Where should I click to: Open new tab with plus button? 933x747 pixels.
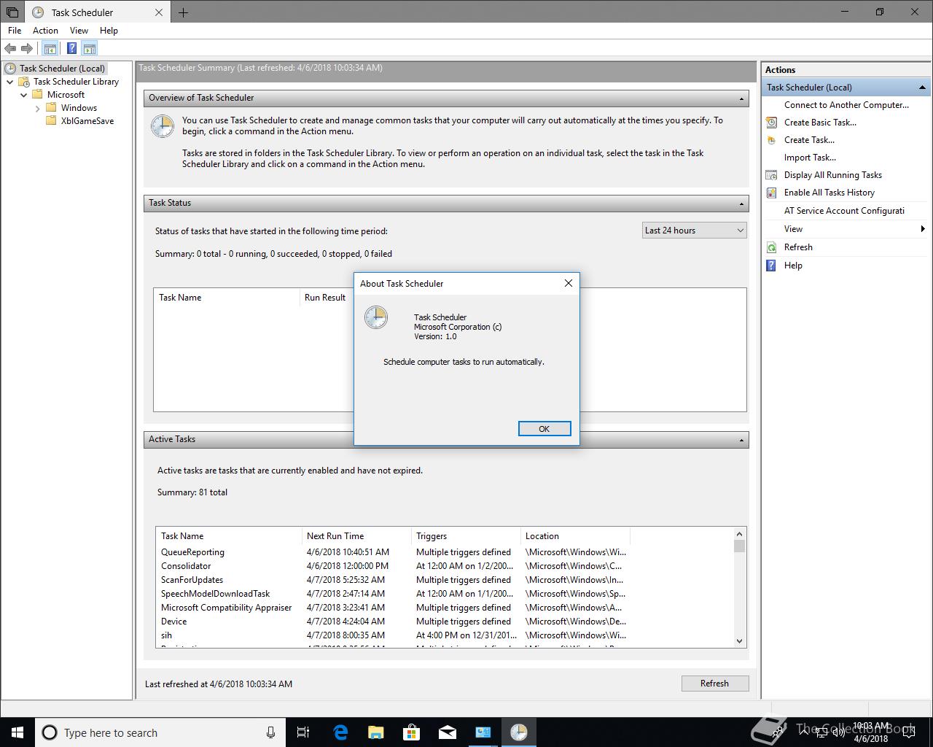click(183, 12)
